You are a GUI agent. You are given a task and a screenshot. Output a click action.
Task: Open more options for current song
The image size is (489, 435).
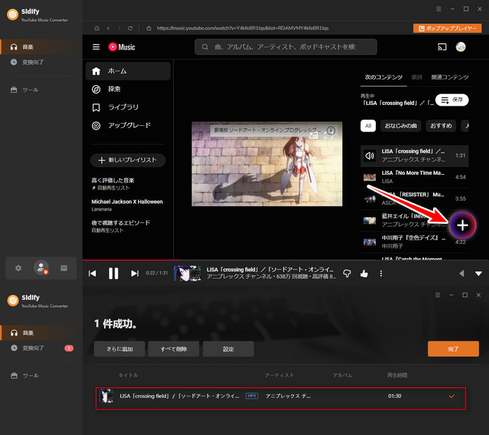(x=381, y=273)
